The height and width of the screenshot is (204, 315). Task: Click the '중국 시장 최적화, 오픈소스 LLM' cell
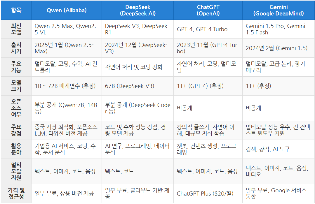click(67, 130)
